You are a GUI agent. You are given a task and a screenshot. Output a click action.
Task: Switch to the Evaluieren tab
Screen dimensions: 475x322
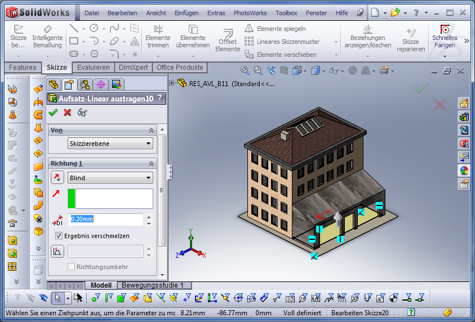coord(94,68)
